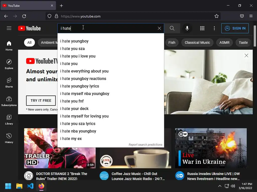Open the Coffee Jazz Music video title
257x192 pixels.
[x=138, y=176]
